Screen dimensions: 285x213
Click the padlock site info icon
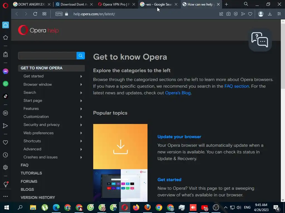[x=67, y=14]
